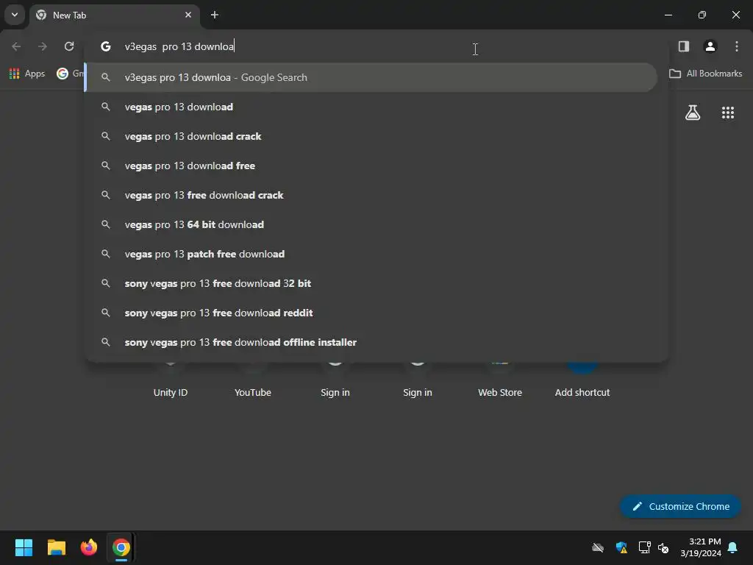753x565 pixels.
Task: Click the Customize Chrome button
Action: [x=680, y=506]
